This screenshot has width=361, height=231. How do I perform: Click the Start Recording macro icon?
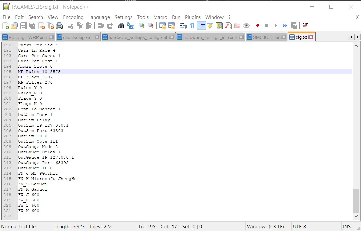coord(258,26)
